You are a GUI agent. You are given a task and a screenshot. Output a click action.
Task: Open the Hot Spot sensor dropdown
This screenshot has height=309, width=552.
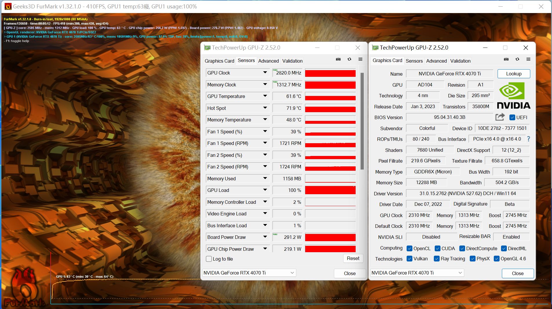265,108
